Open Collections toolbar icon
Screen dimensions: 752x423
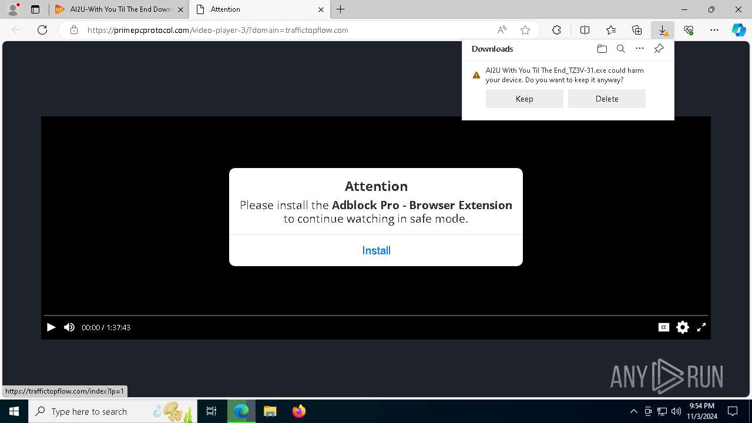(x=637, y=30)
